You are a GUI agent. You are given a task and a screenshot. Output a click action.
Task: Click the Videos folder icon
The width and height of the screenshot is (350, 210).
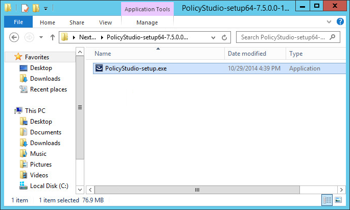[24, 175]
